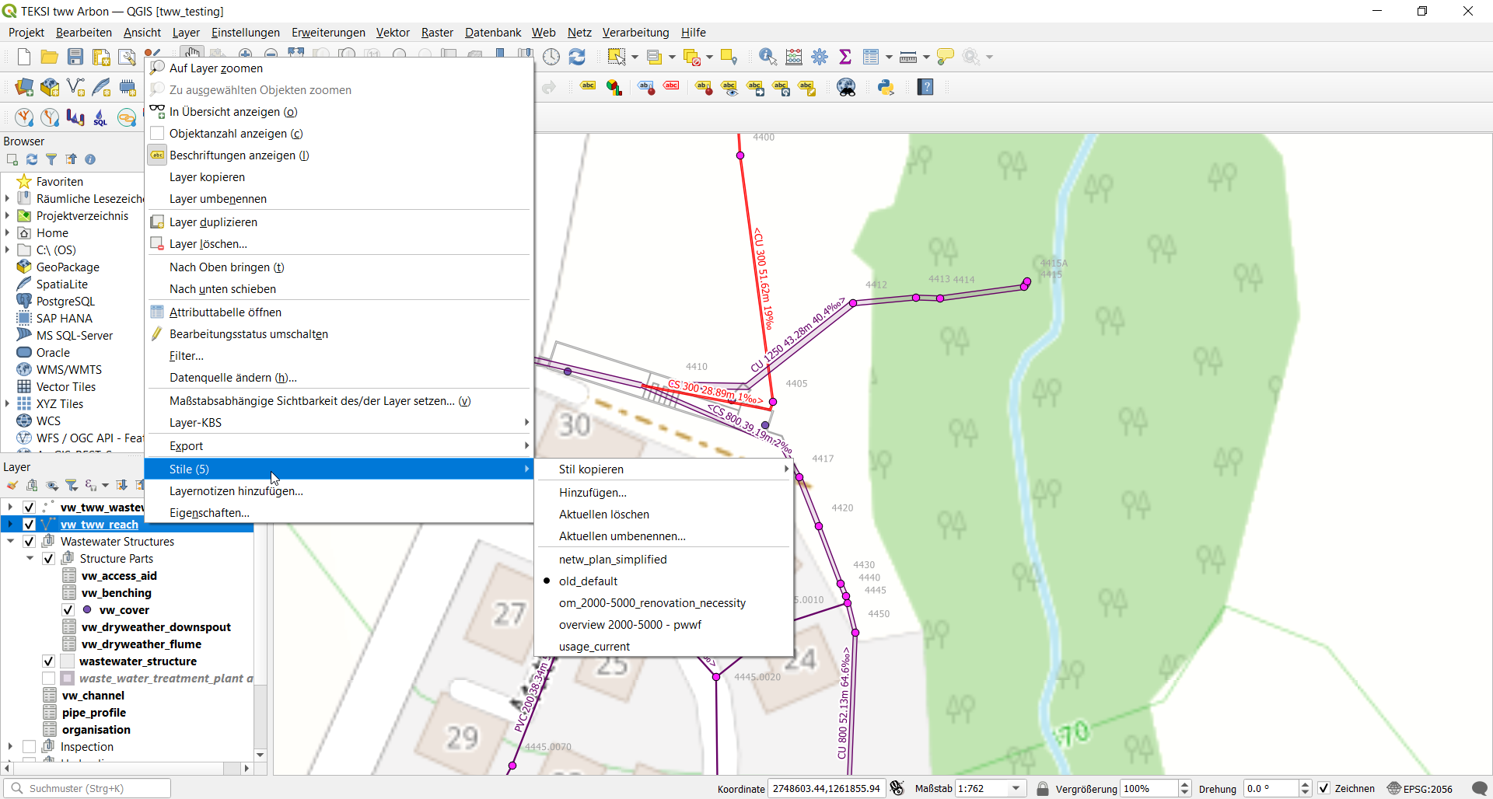Viewport: 1493px width, 799px height.
Task: Toggle visibility of Wastewater Structures group
Action: click(x=29, y=542)
